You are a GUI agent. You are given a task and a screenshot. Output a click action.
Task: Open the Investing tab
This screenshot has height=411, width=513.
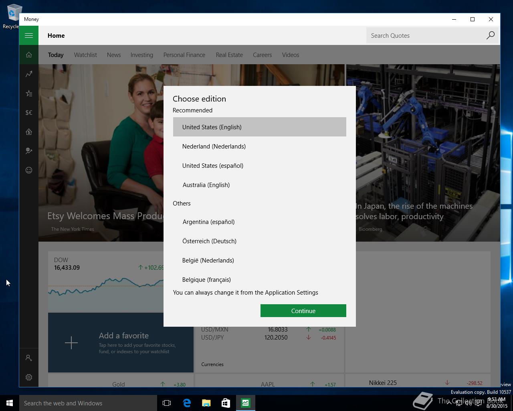pyautogui.click(x=142, y=55)
